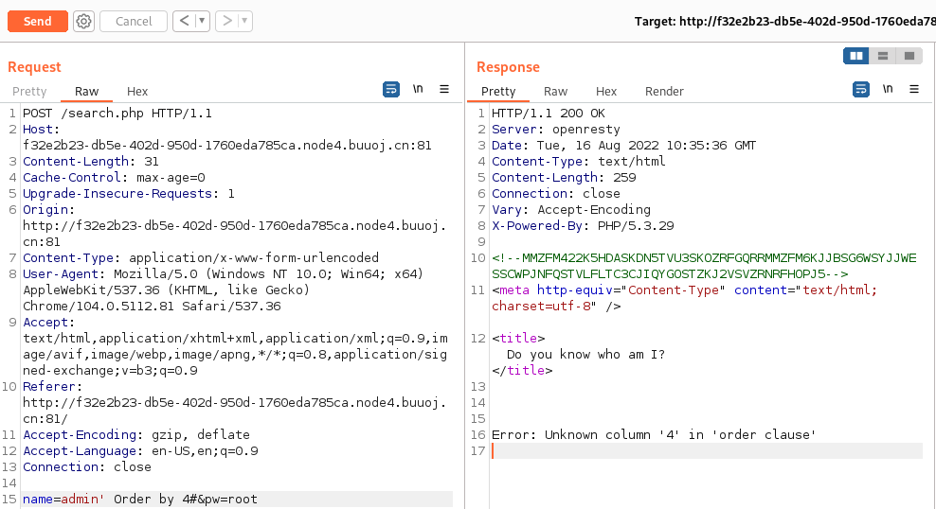Place cursor on empty response line 17

pos(707,451)
